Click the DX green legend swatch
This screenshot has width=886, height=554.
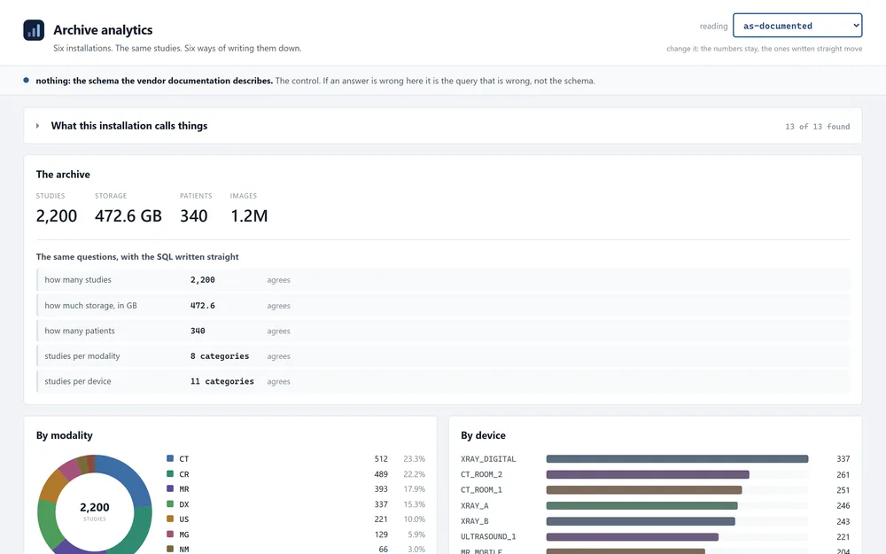pos(170,503)
